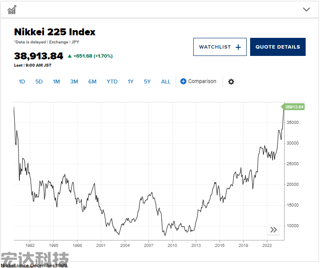Add Nikkei 225 to the watchlist
The image size is (322, 268).
click(x=220, y=47)
